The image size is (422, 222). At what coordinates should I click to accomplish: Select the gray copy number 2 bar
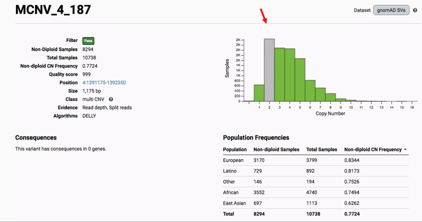269,70
